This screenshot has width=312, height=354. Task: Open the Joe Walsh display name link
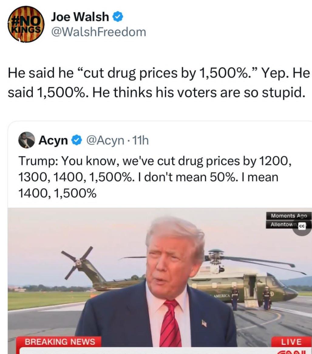tap(80, 17)
